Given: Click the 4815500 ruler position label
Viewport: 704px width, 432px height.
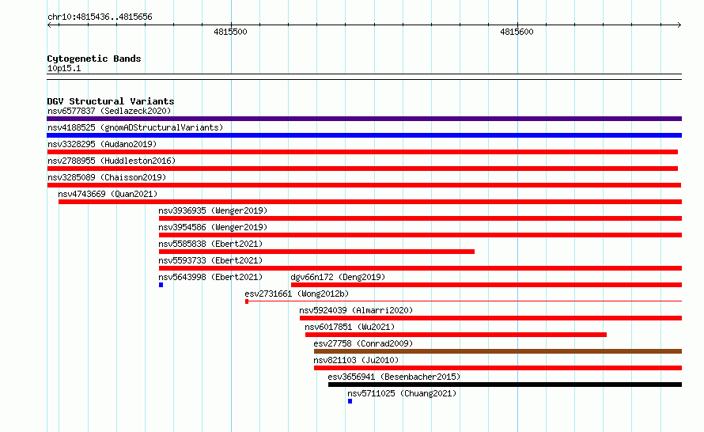Looking at the screenshot, I should click(x=230, y=32).
